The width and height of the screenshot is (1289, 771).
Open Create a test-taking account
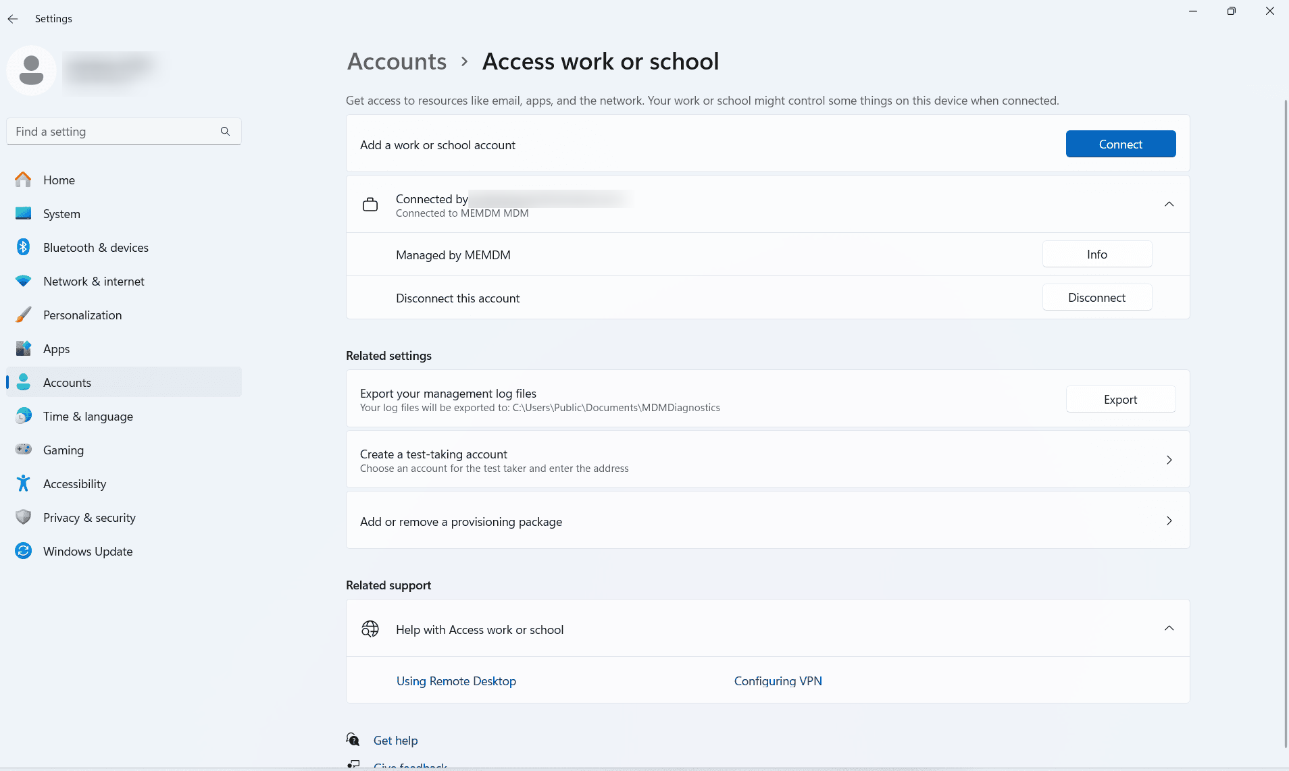pyautogui.click(x=767, y=460)
